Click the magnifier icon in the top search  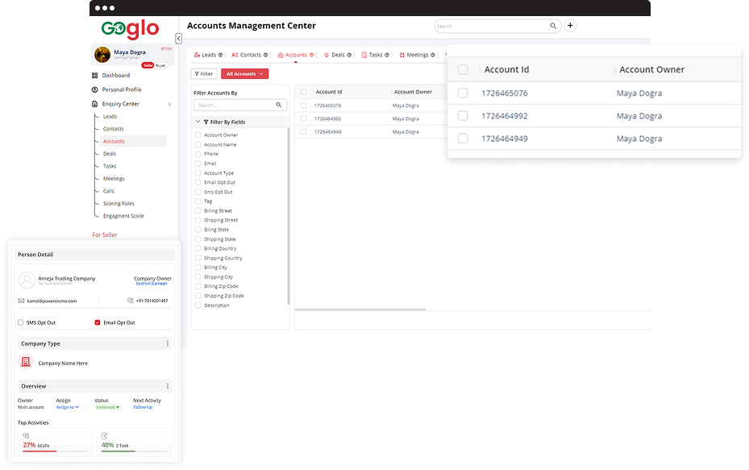(x=554, y=26)
